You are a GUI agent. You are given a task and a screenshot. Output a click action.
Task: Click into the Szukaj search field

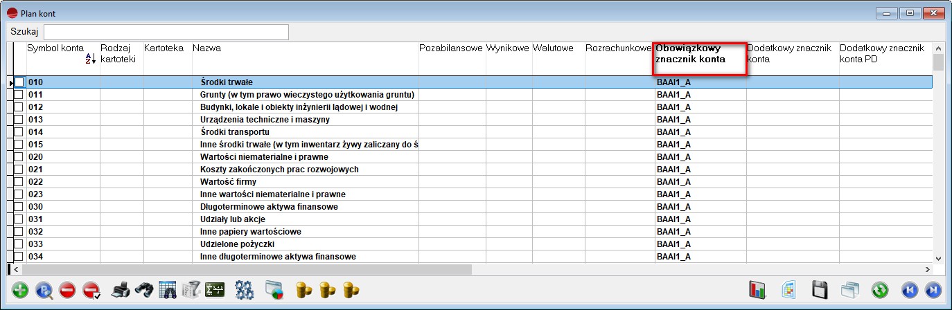click(x=166, y=32)
